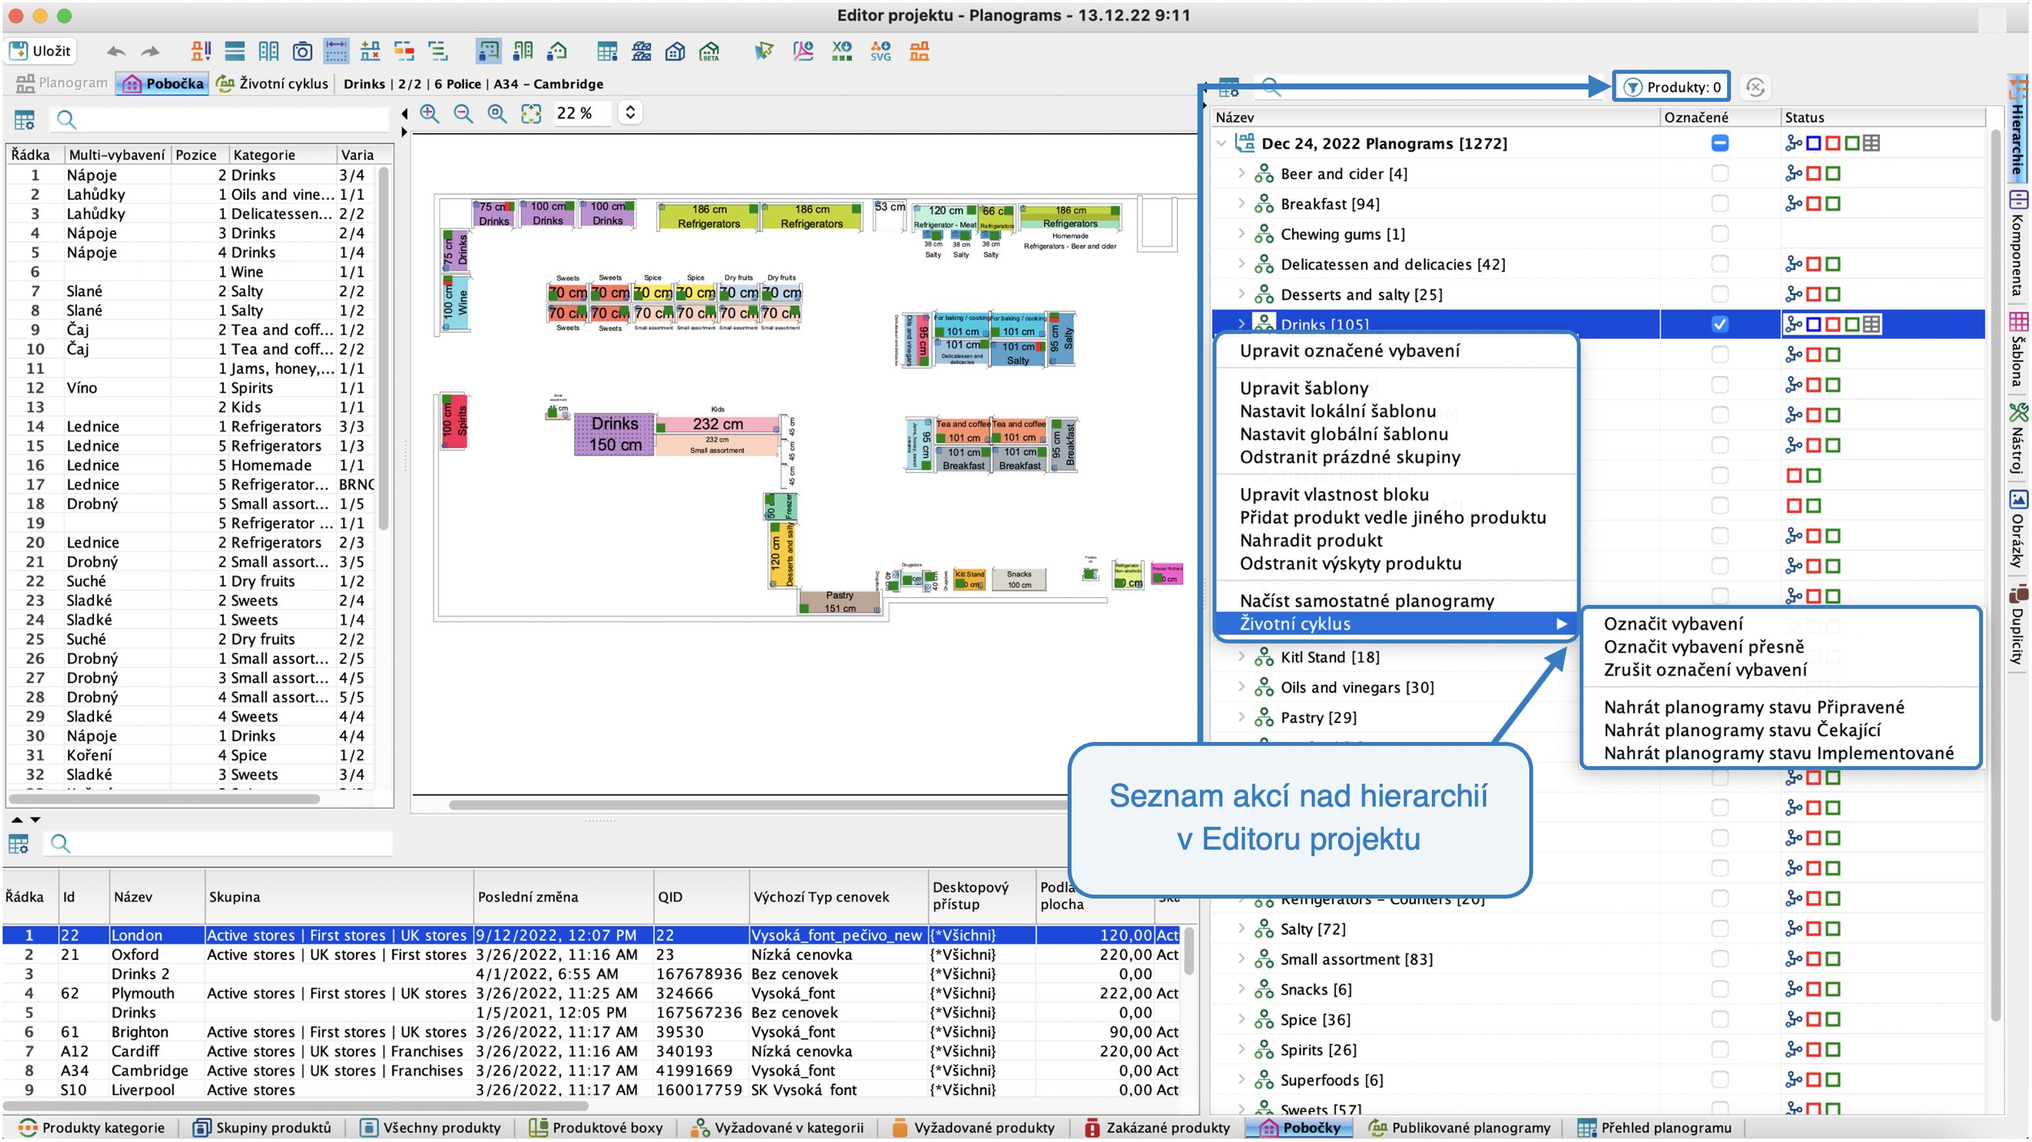Select the London store row
This screenshot has height=1142, width=2032.
(592, 934)
